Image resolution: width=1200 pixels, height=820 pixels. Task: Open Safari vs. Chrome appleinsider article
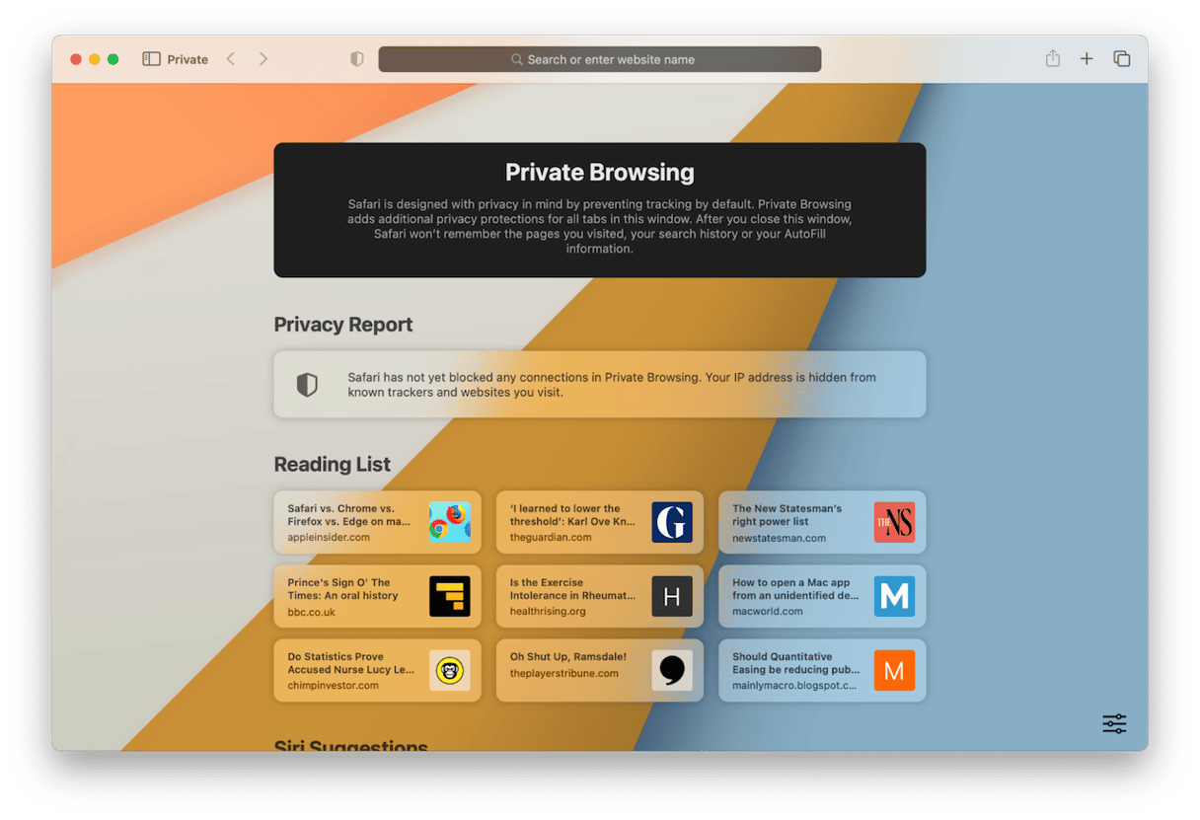tap(350, 522)
